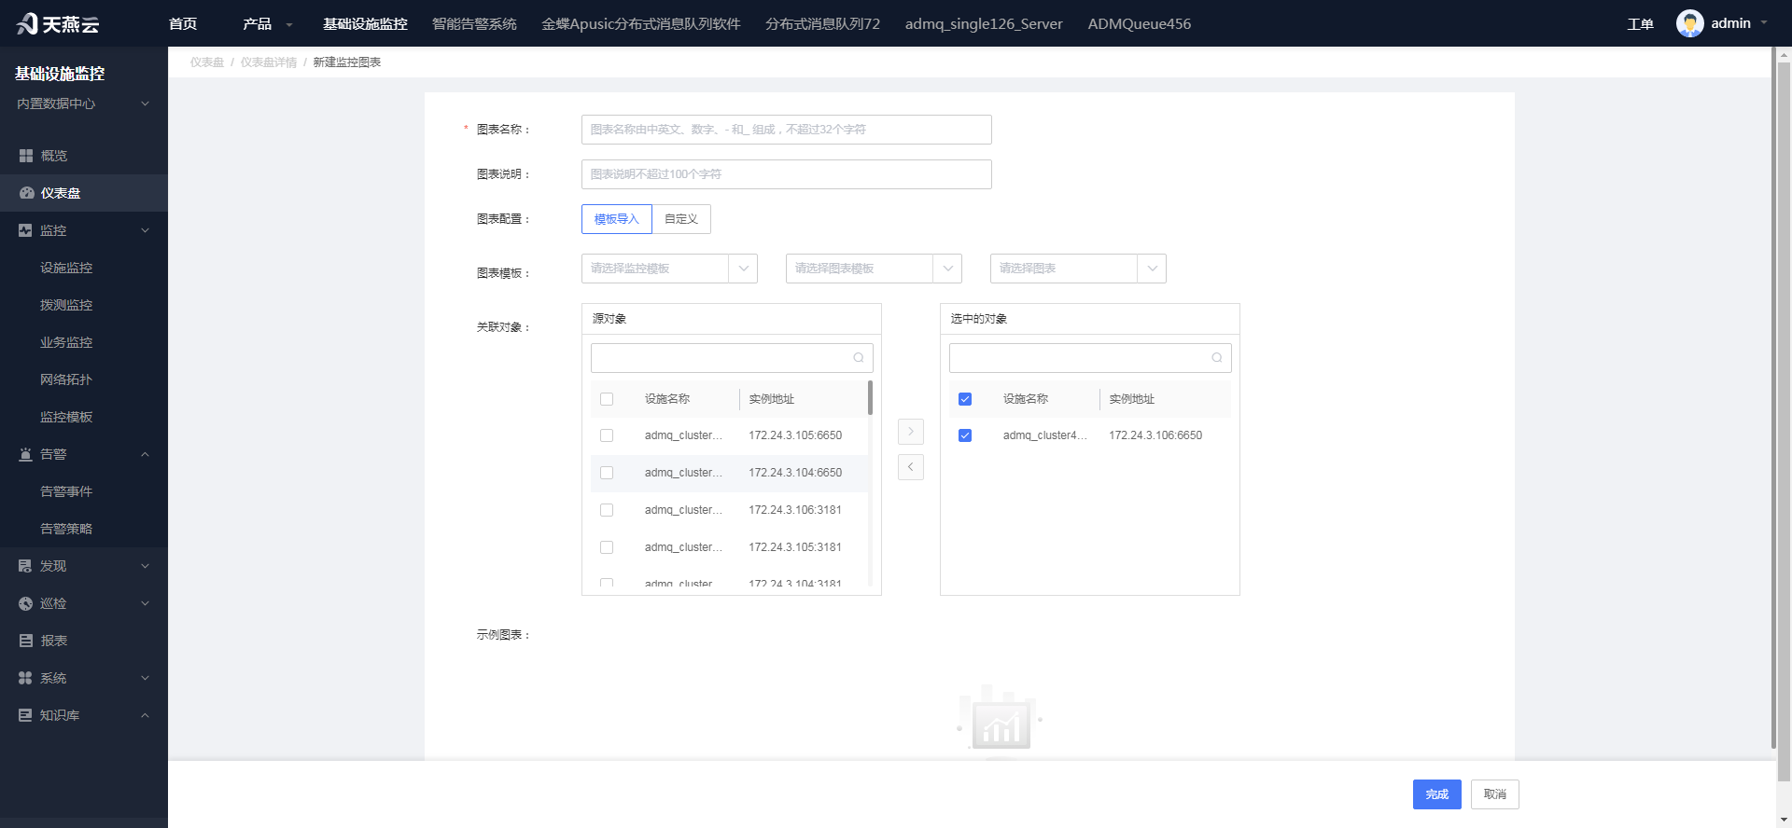The image size is (1792, 828).
Task: Open the 产品 dropdown in top bar
Action: pos(267,23)
